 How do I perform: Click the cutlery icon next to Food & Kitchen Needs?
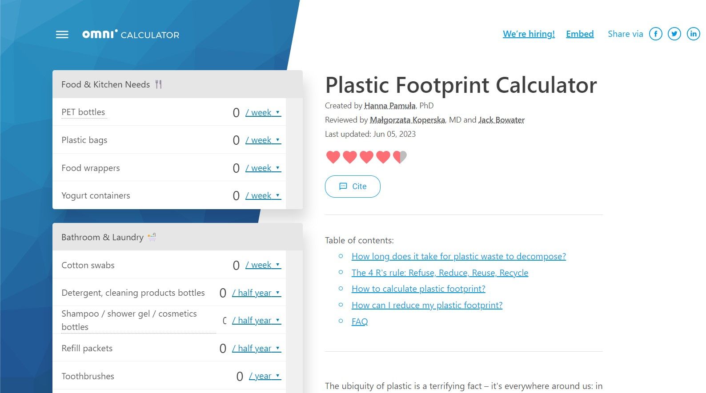(159, 84)
